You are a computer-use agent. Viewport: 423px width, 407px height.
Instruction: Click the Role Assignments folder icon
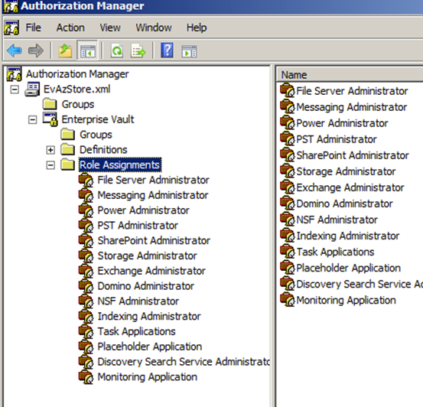[68, 164]
